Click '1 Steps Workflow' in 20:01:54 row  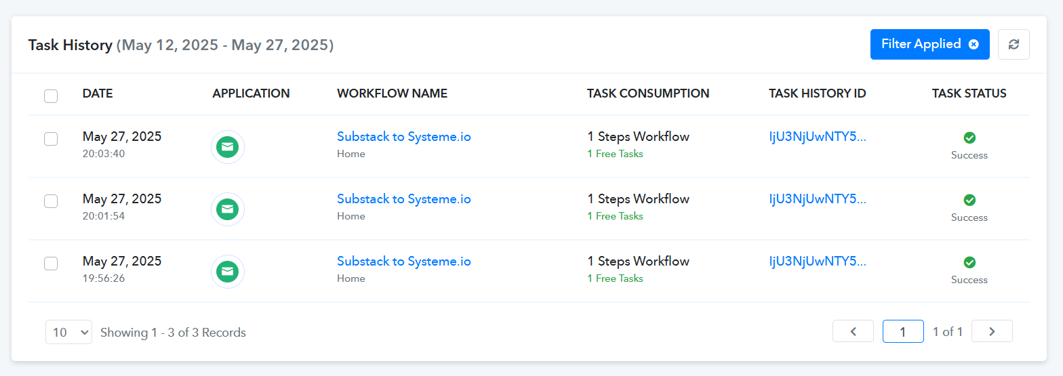pos(639,199)
